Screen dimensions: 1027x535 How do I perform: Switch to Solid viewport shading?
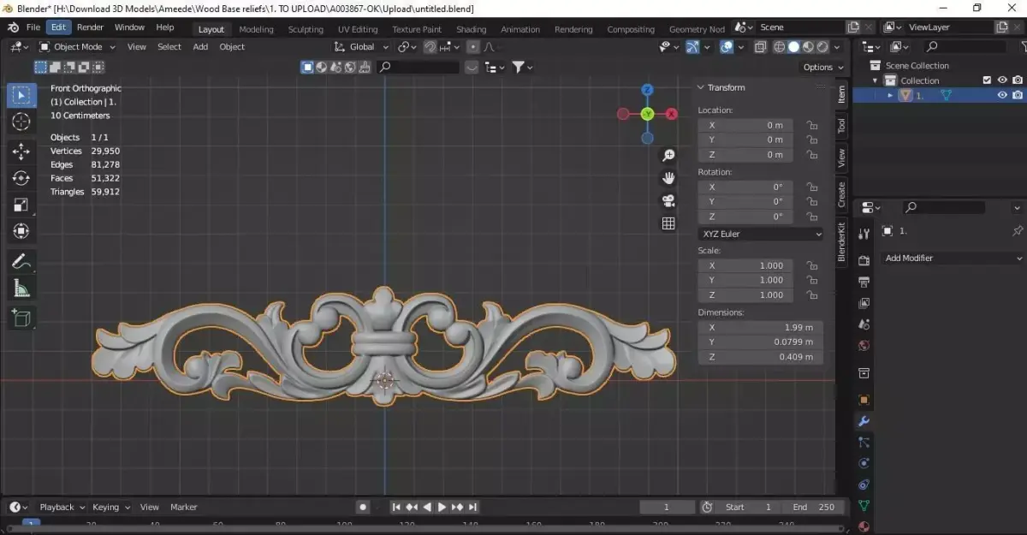(x=793, y=47)
